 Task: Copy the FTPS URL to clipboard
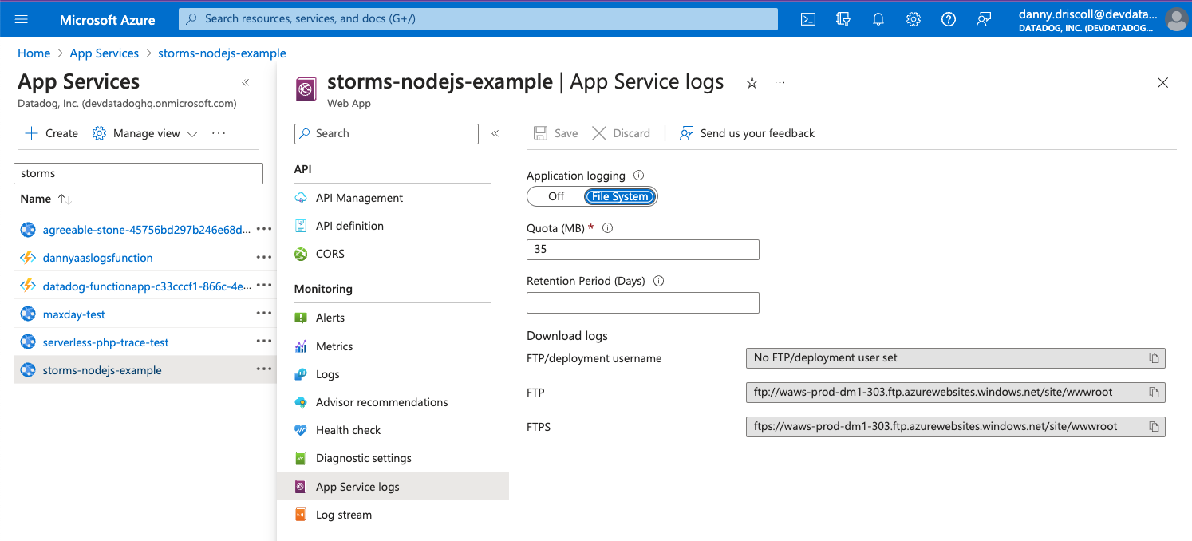click(x=1154, y=427)
